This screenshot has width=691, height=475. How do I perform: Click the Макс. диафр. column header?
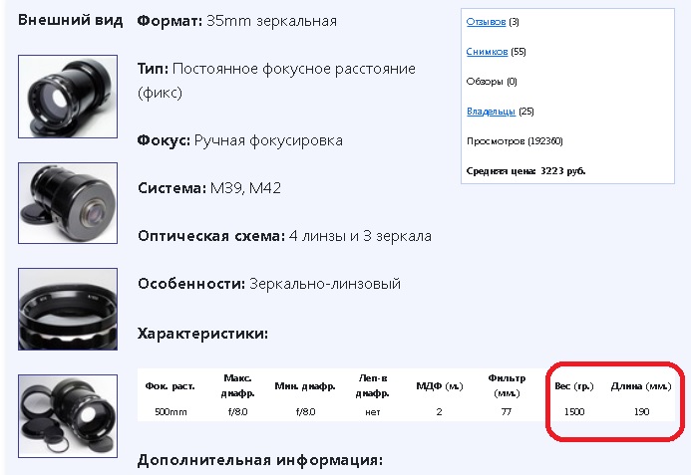237,385
